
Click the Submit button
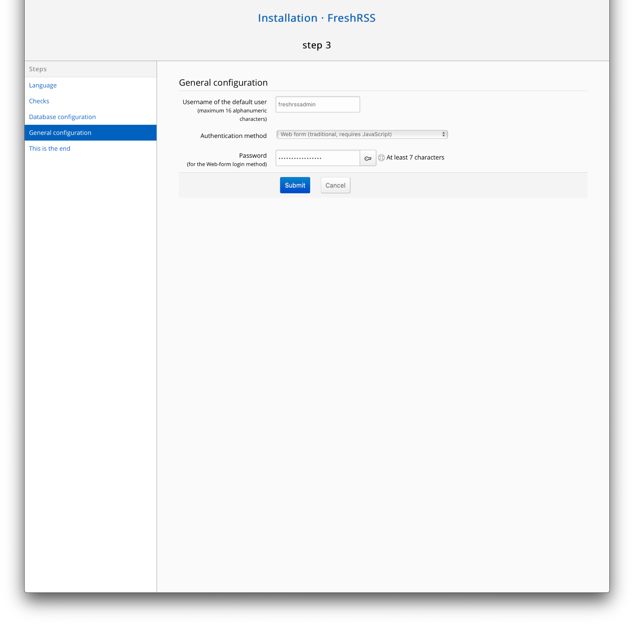tap(295, 185)
